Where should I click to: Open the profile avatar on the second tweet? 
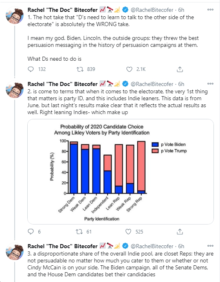pyautogui.click(x=15, y=89)
